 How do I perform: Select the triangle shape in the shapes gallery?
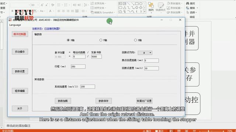click(125, 8)
